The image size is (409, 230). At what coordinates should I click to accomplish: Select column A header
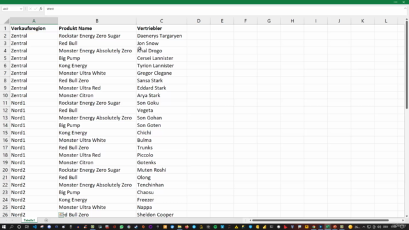pos(34,21)
